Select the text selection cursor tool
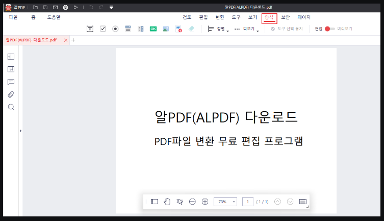The width and height of the screenshot is (384, 221). pos(180,202)
